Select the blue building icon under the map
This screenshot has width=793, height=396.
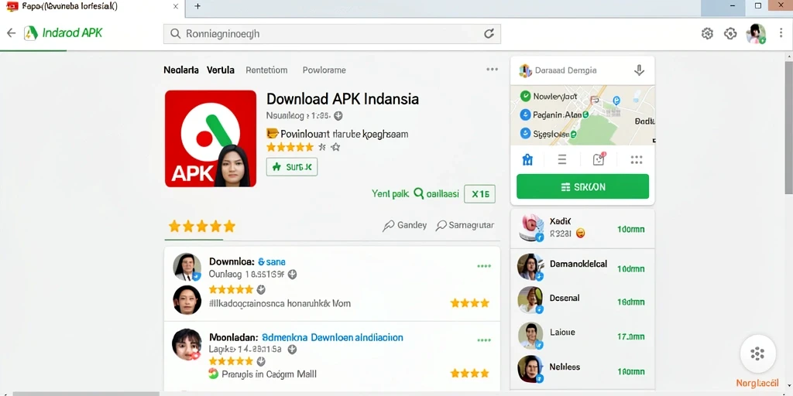tap(527, 160)
